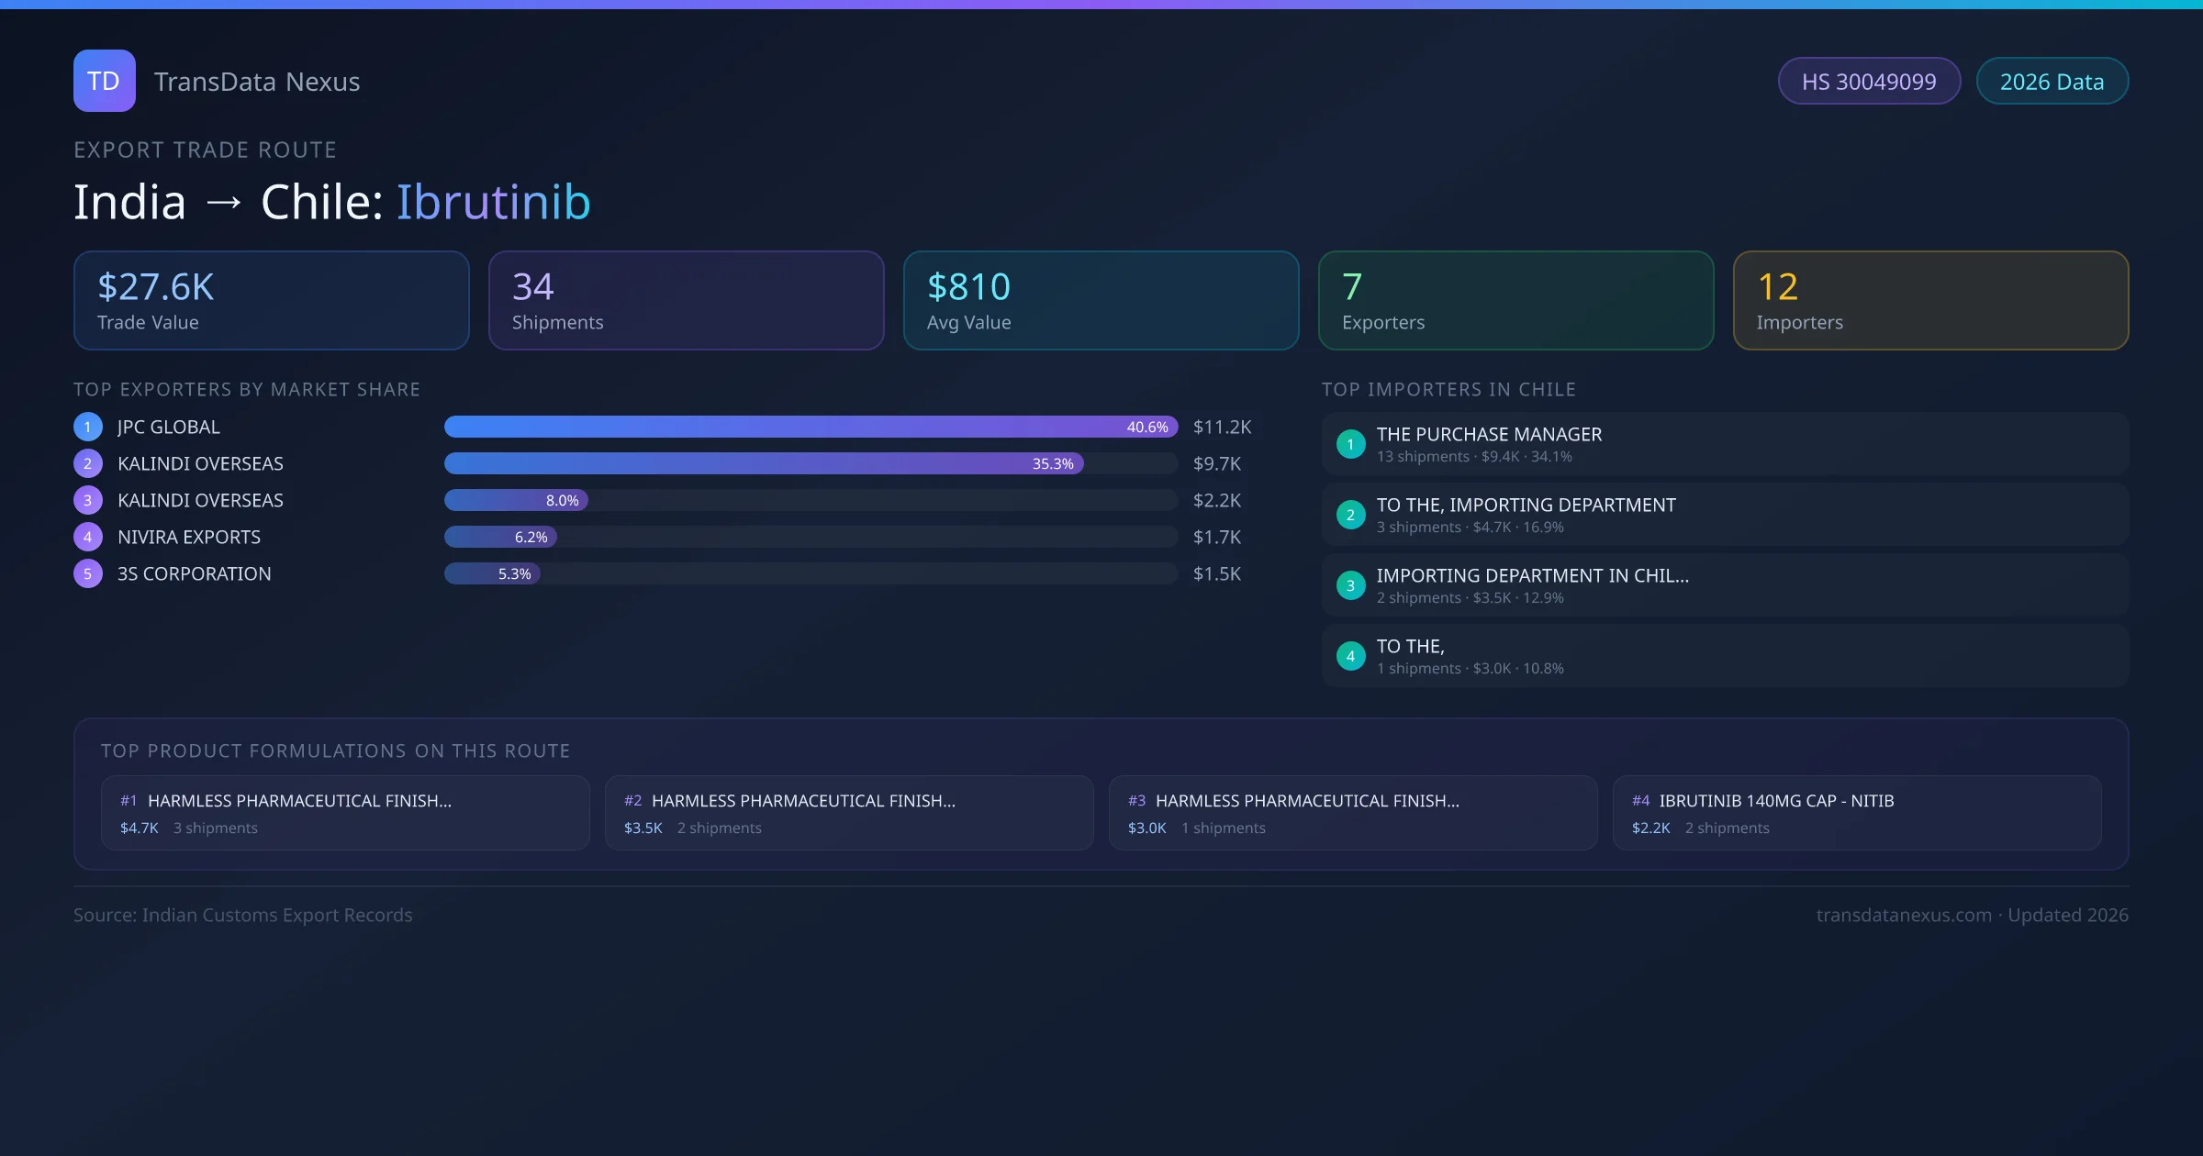Click the transdatanexus.com footer link
This screenshot has width=2203, height=1156.
[x=1904, y=915]
